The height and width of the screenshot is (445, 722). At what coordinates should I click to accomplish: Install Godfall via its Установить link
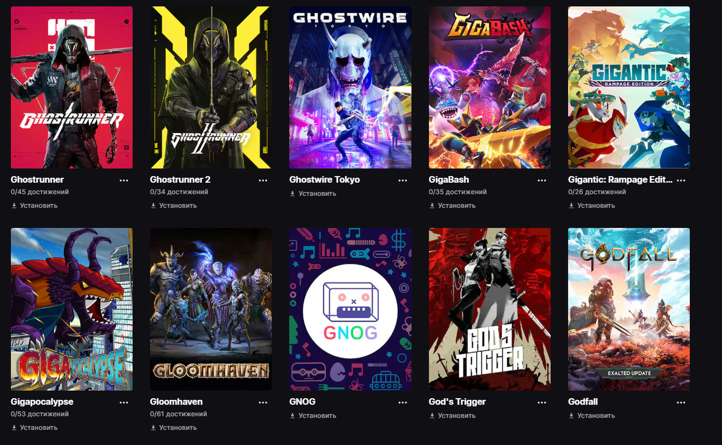592,416
